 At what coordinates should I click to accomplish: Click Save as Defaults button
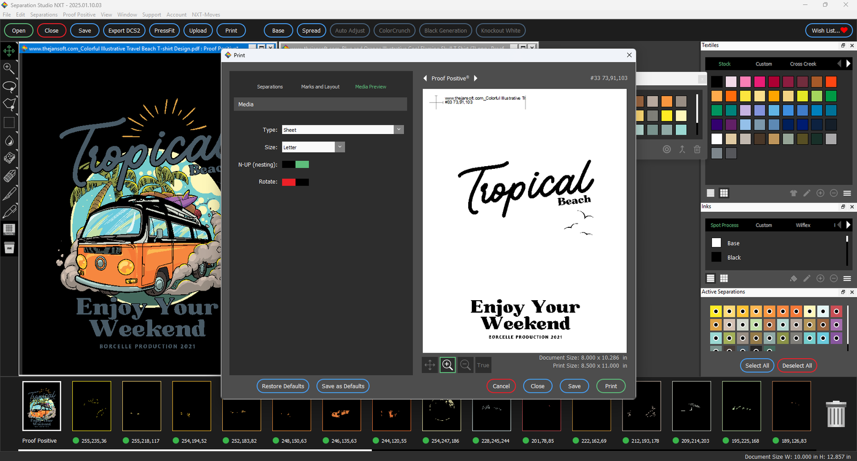(343, 386)
